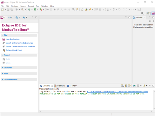Viewport: 155px width, 116px height.
Task: Open the External Tools dropdown arrow
Action: (44, 9)
